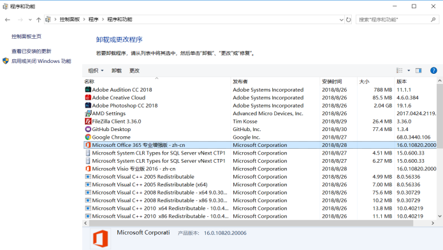This screenshot has width=443, height=250.
Task: Refresh the address bar location
Action: tap(349, 20)
